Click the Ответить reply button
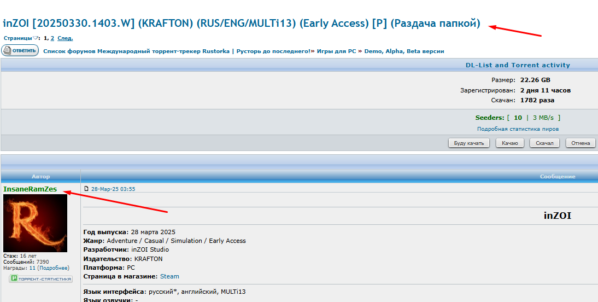 coord(20,50)
